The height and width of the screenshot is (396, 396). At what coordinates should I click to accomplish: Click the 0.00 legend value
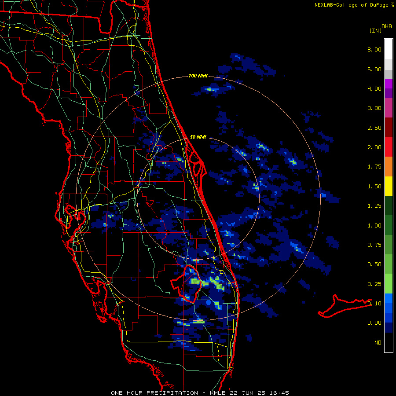(374, 323)
